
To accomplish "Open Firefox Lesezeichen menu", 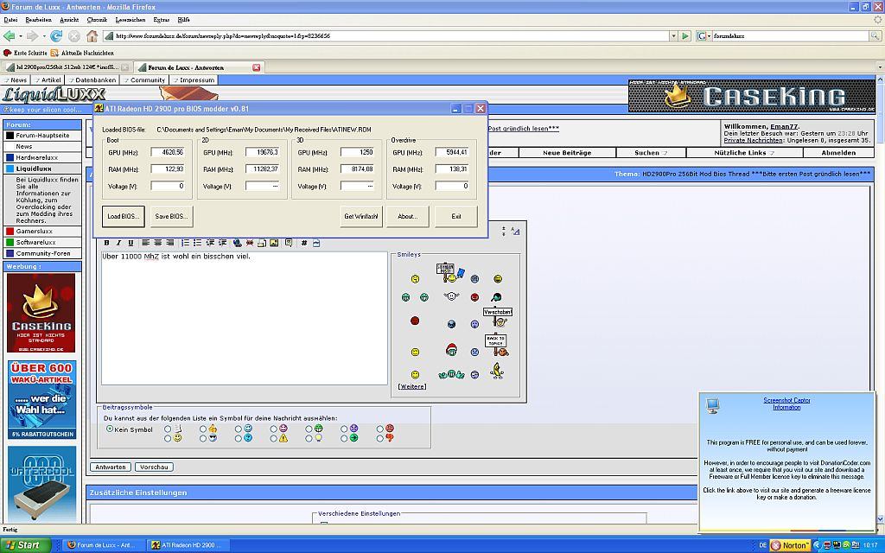I will [x=131, y=20].
